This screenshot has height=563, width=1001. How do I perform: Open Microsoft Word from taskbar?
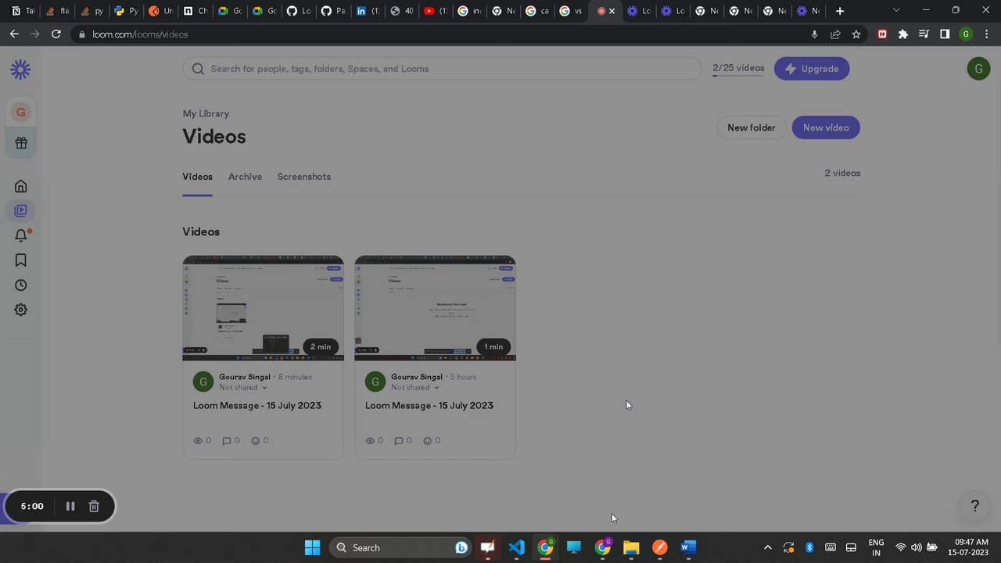click(688, 547)
